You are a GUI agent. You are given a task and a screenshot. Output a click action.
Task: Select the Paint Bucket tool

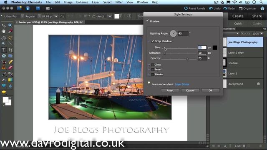4,80
